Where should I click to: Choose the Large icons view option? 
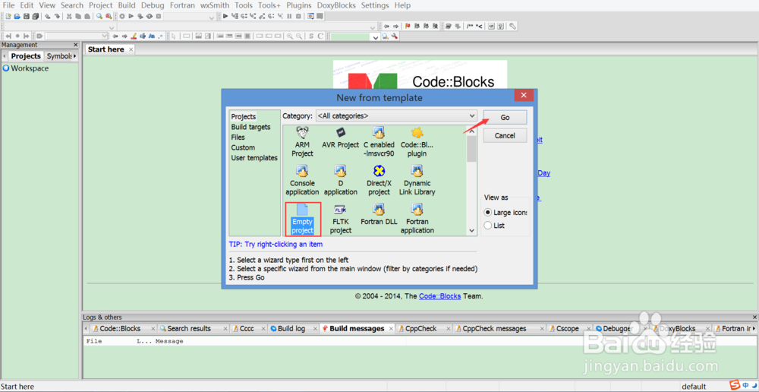[505, 213]
